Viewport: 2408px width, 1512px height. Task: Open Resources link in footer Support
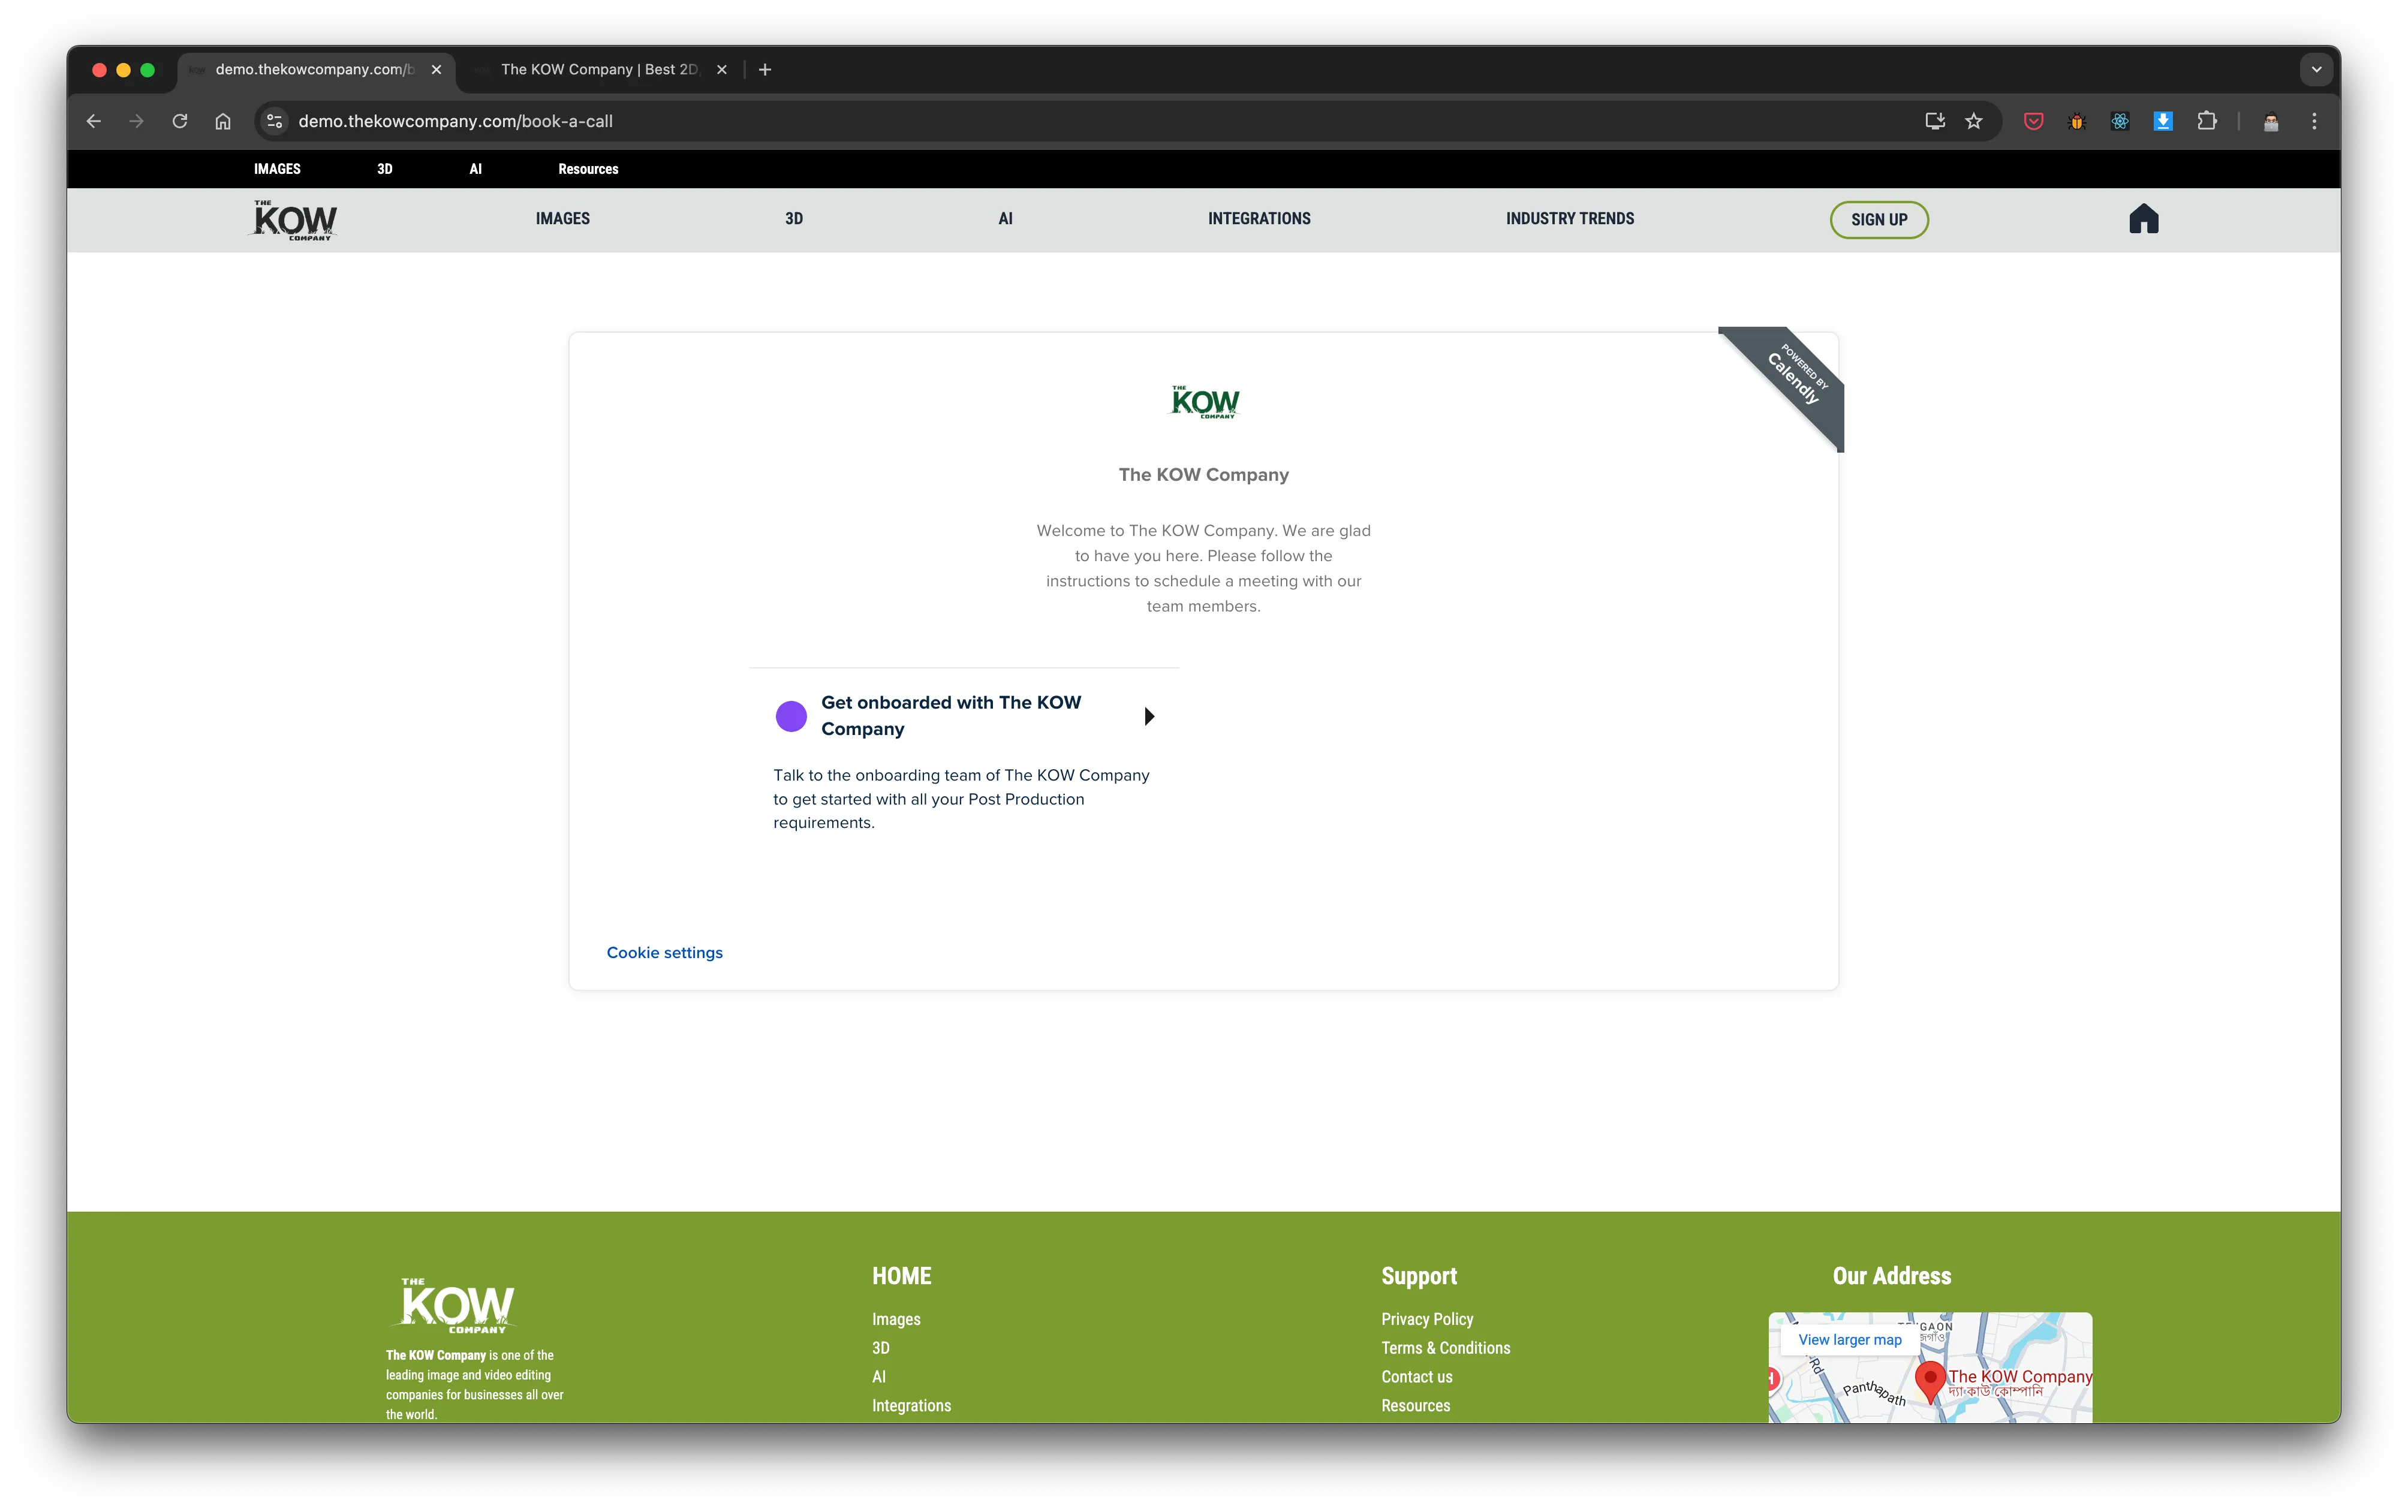click(x=1416, y=1405)
